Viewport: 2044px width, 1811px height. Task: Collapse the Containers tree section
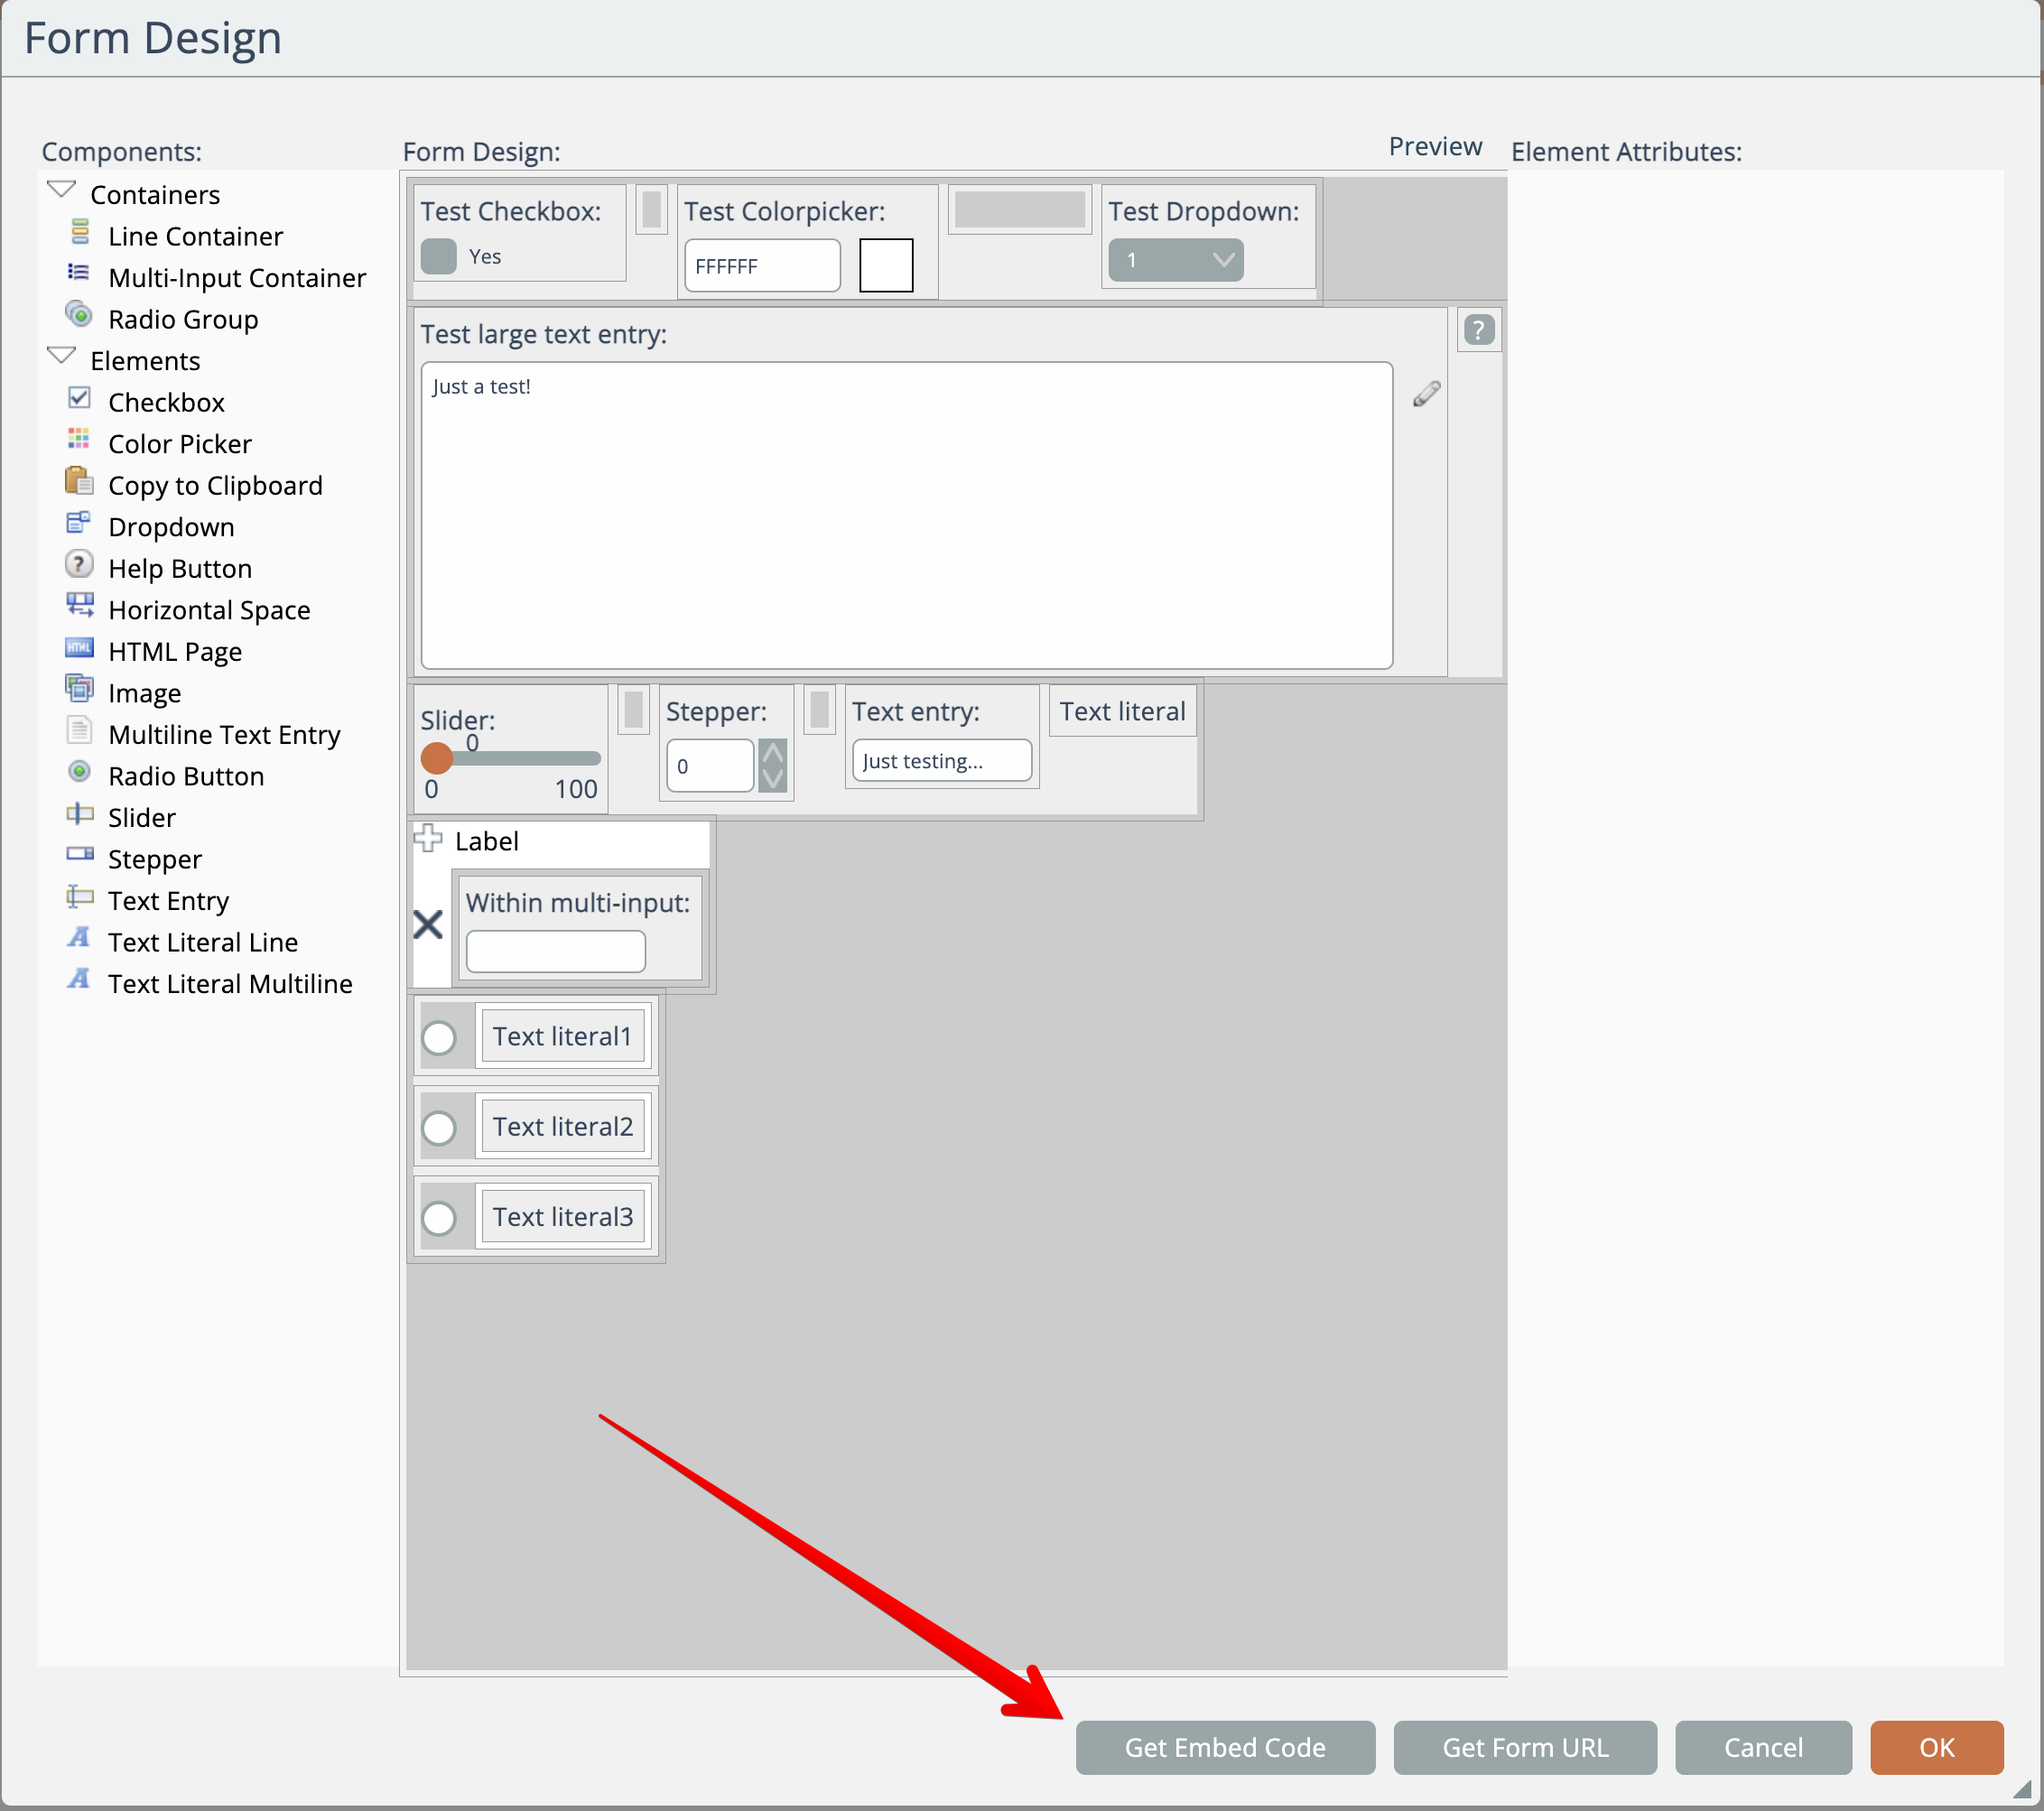(x=62, y=190)
